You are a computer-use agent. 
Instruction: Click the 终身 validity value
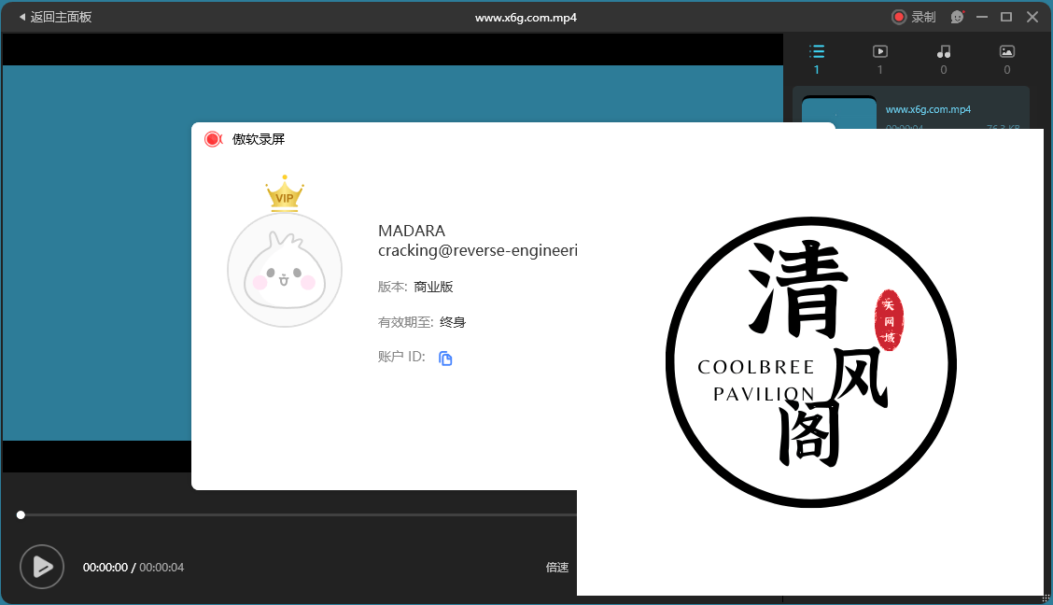pyautogui.click(x=453, y=322)
